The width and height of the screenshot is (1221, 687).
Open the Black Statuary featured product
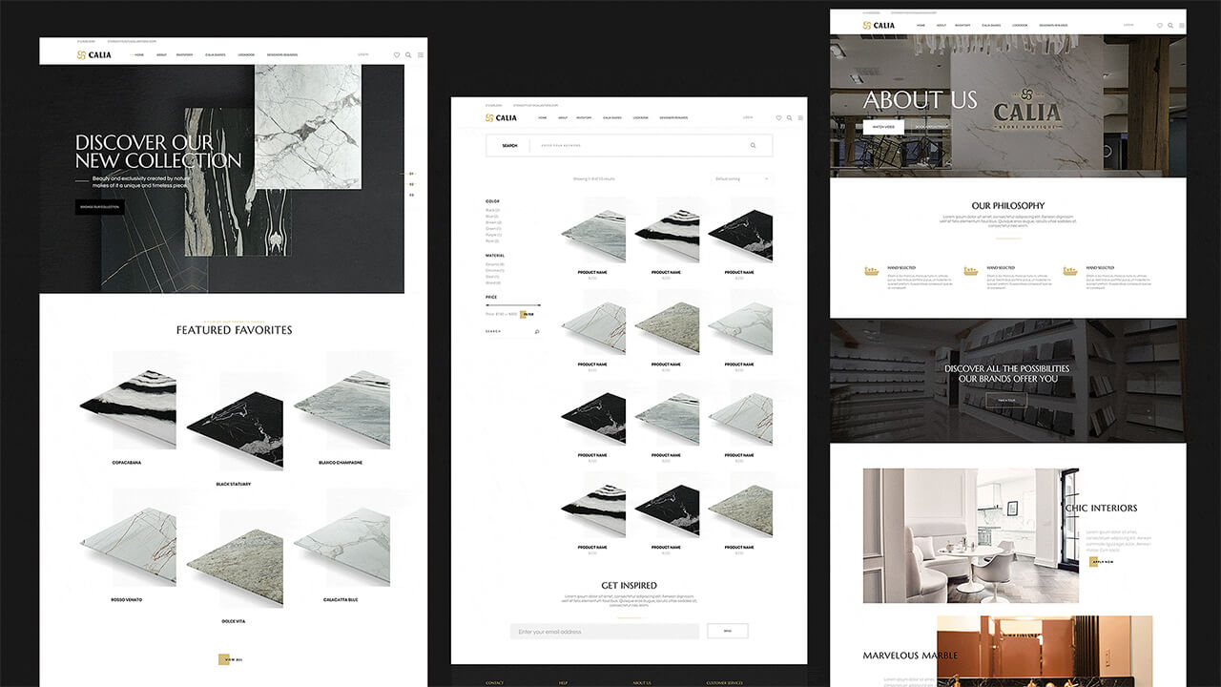click(234, 431)
